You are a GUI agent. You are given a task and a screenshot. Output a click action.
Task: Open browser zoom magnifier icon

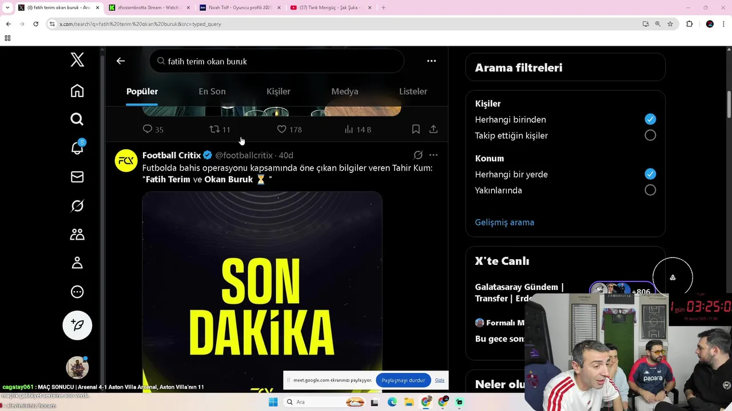(658, 24)
